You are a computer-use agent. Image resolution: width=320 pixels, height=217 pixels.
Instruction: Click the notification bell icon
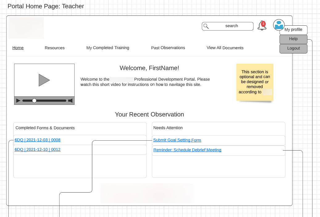pos(262,26)
